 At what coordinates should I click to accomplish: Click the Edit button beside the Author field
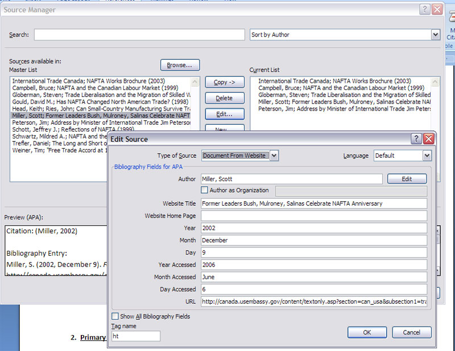tap(407, 179)
